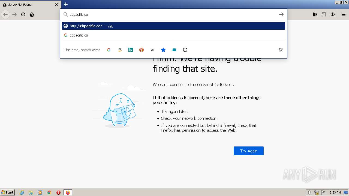Launch Chrome from the taskbar
The image size is (349, 196).
point(49,192)
